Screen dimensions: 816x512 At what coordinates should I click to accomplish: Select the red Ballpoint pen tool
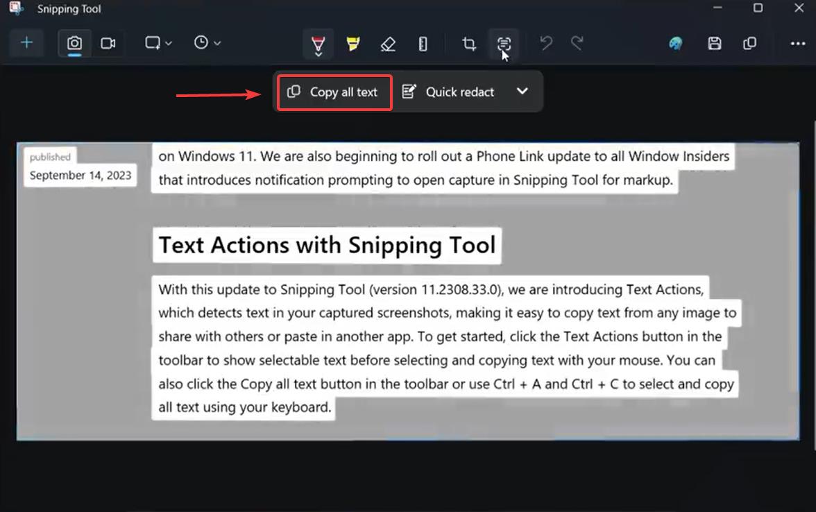pos(318,44)
